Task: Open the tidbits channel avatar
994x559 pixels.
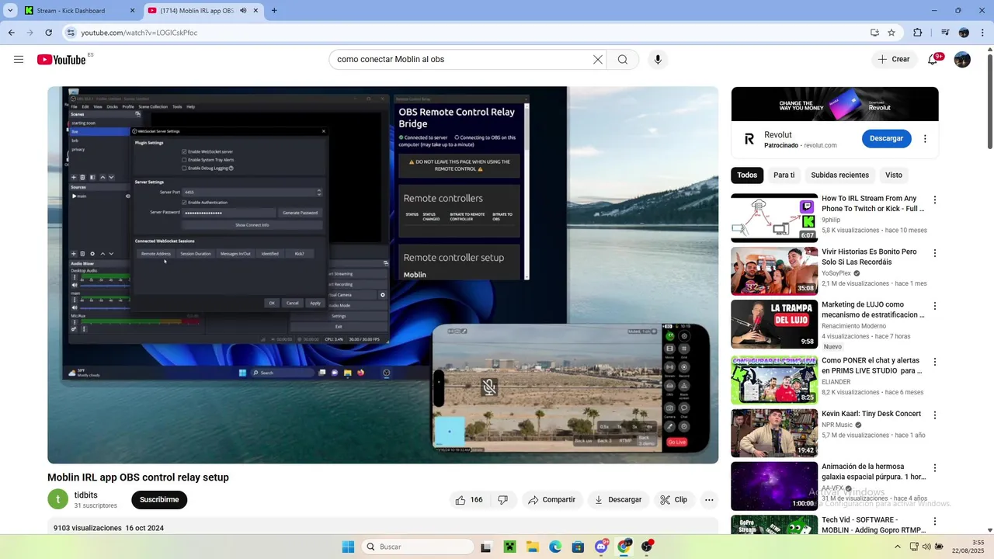Action: 58,499
